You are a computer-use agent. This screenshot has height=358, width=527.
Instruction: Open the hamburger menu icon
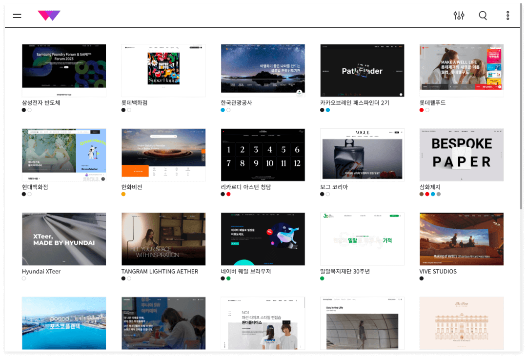click(17, 16)
